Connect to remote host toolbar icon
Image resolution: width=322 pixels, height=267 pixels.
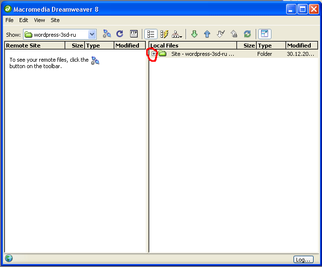107,34
